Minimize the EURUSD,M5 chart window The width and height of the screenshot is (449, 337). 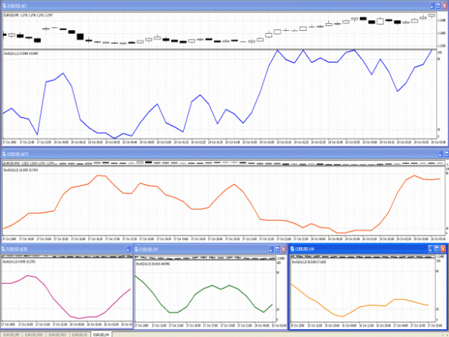click(432, 6)
